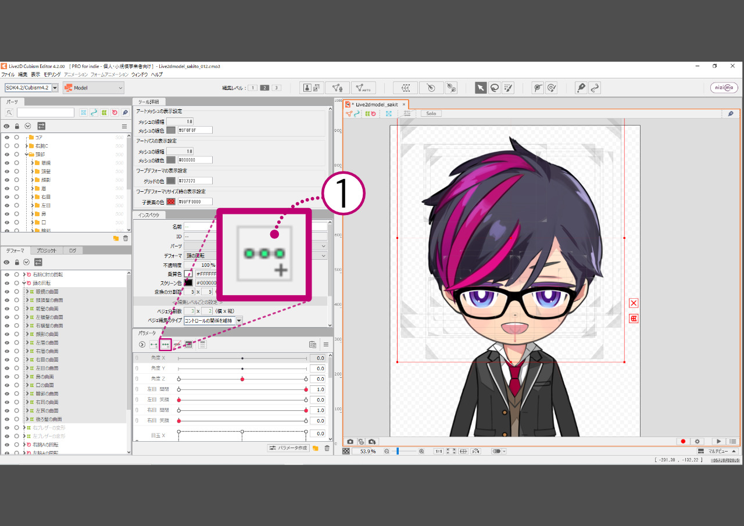Create a rotation deformer from the toolbar
The height and width of the screenshot is (526, 744).
pyautogui.click(x=431, y=88)
